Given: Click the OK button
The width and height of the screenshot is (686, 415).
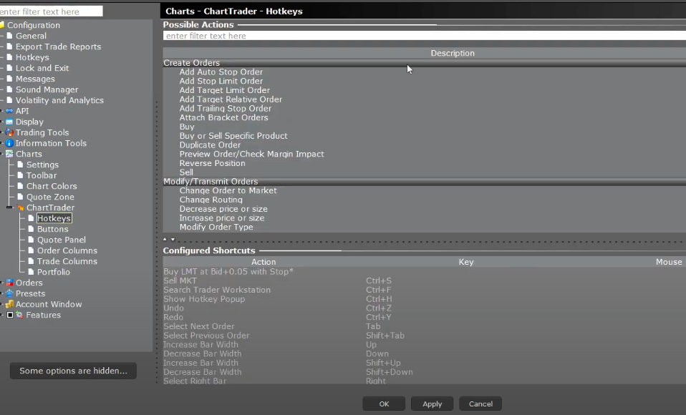Looking at the screenshot, I should (x=384, y=404).
